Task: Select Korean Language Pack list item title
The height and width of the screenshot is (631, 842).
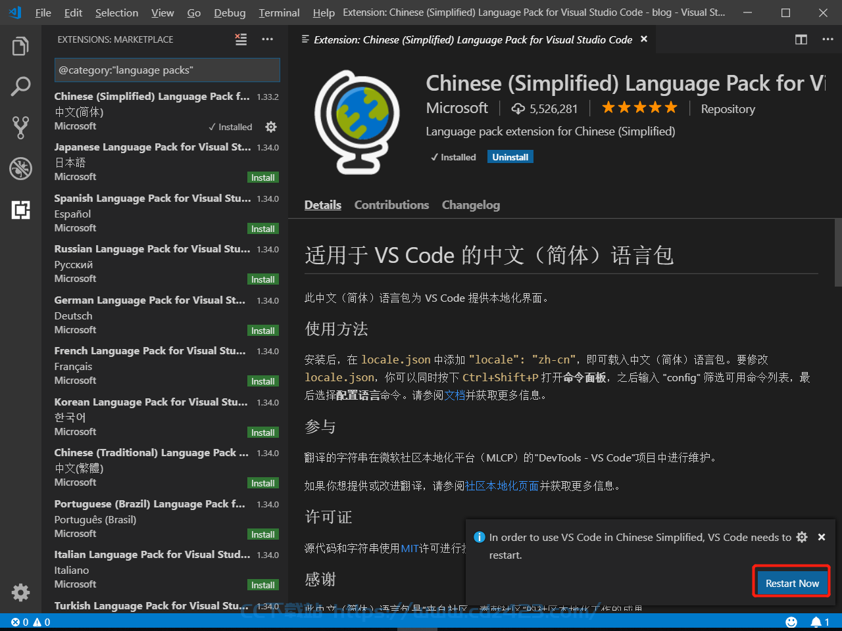Action: pyautogui.click(x=151, y=402)
